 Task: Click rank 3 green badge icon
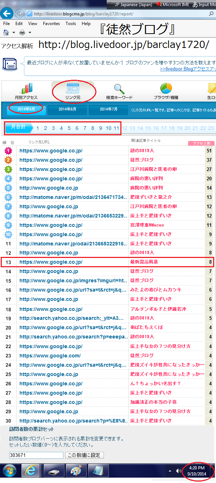coord(8,169)
